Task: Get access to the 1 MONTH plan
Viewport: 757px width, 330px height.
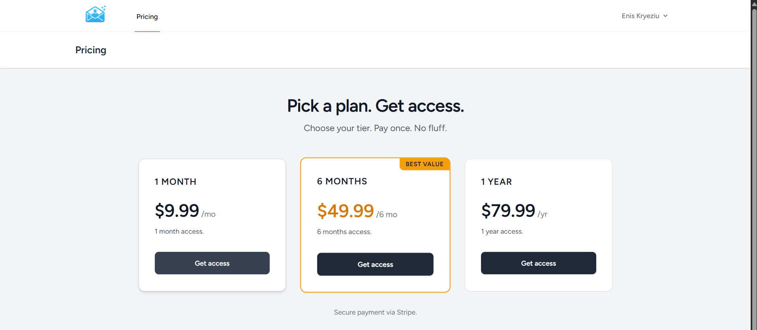Action: [212, 263]
